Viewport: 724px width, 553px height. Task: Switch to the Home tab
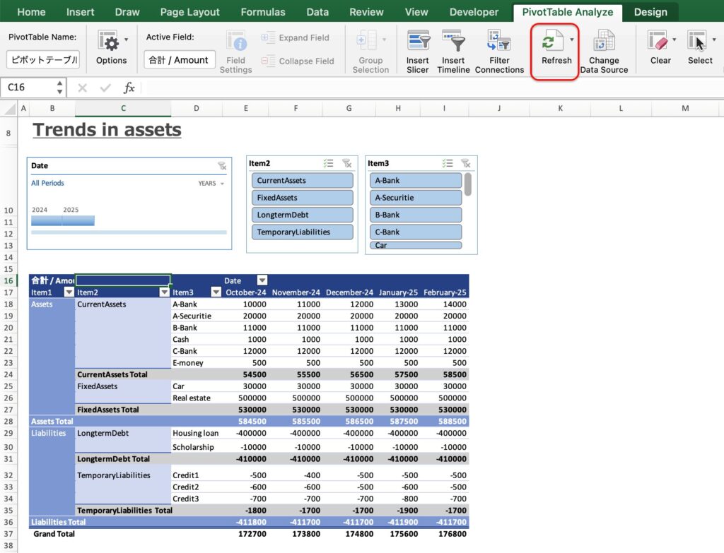[x=31, y=12]
